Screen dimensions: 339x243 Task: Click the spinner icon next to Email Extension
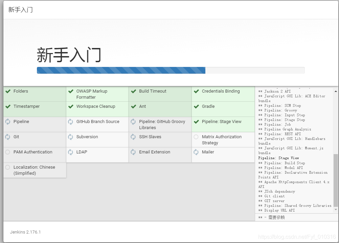(x=133, y=152)
